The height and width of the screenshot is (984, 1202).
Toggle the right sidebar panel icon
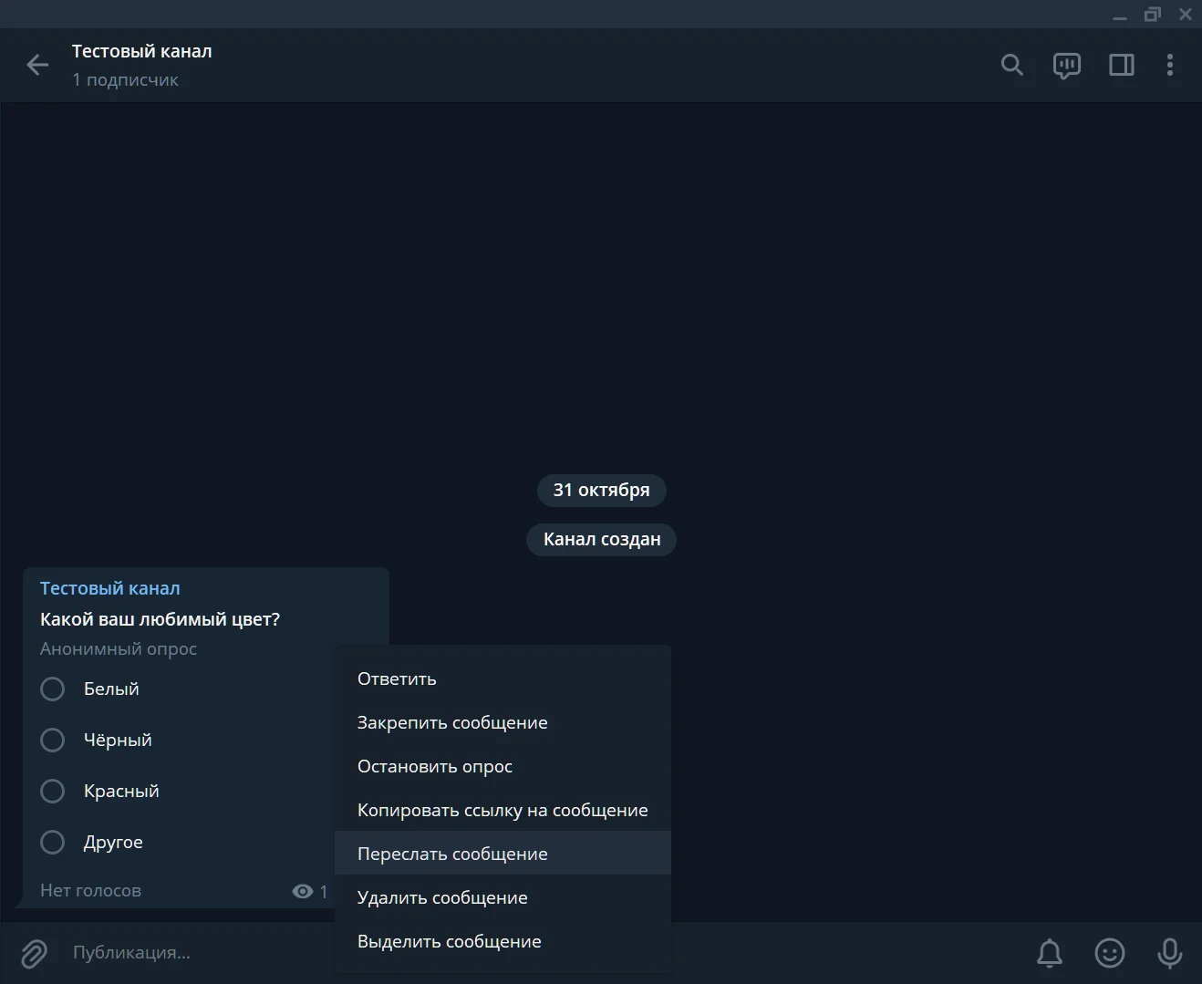[x=1121, y=65]
